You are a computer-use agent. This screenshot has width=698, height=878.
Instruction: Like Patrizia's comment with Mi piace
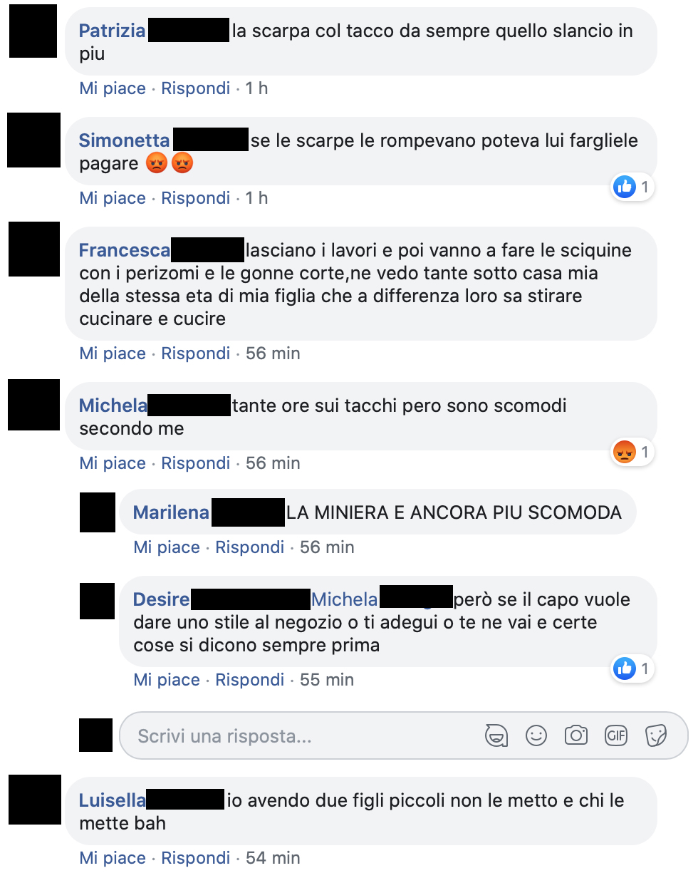point(113,88)
